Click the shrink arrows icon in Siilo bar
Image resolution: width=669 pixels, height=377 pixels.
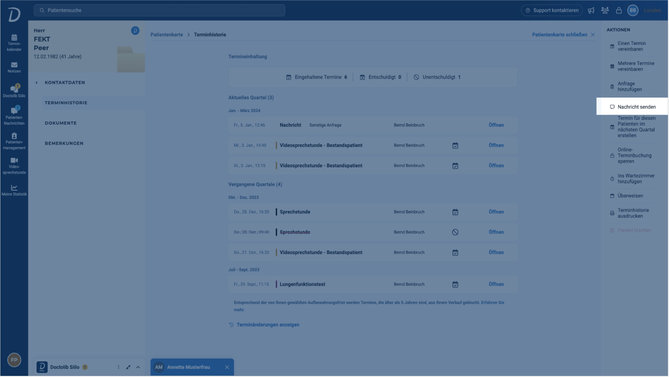click(x=128, y=367)
